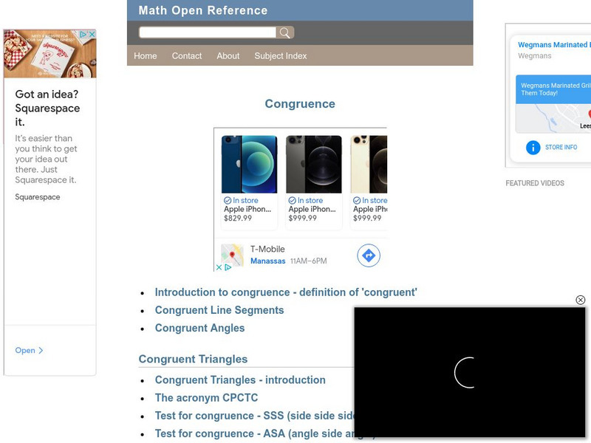Click the Wegmans map preview
Viewport: 591px width, 443px height.
[553, 118]
